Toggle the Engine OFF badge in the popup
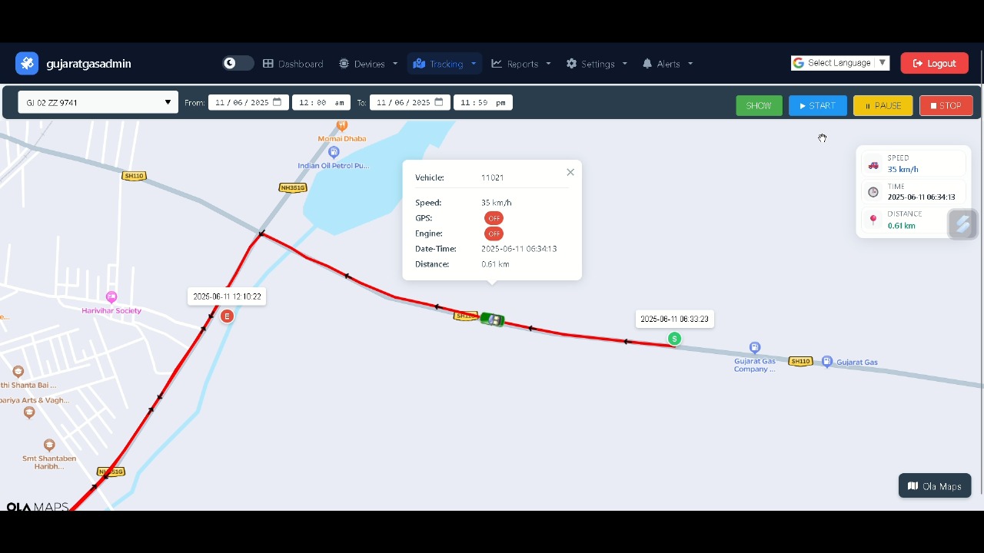Viewport: 984px width, 553px height. click(494, 233)
